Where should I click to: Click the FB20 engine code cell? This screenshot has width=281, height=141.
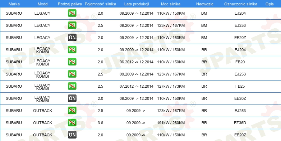pyautogui.click(x=240, y=62)
